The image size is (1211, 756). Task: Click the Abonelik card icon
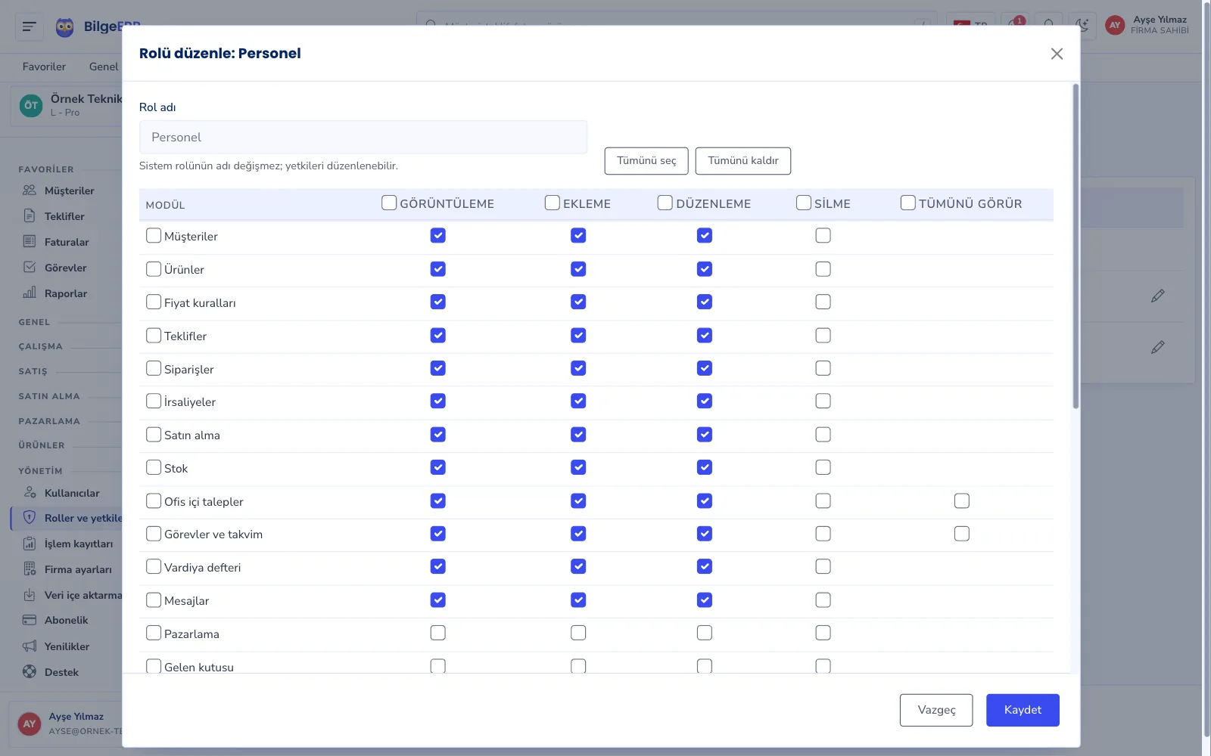(x=30, y=620)
